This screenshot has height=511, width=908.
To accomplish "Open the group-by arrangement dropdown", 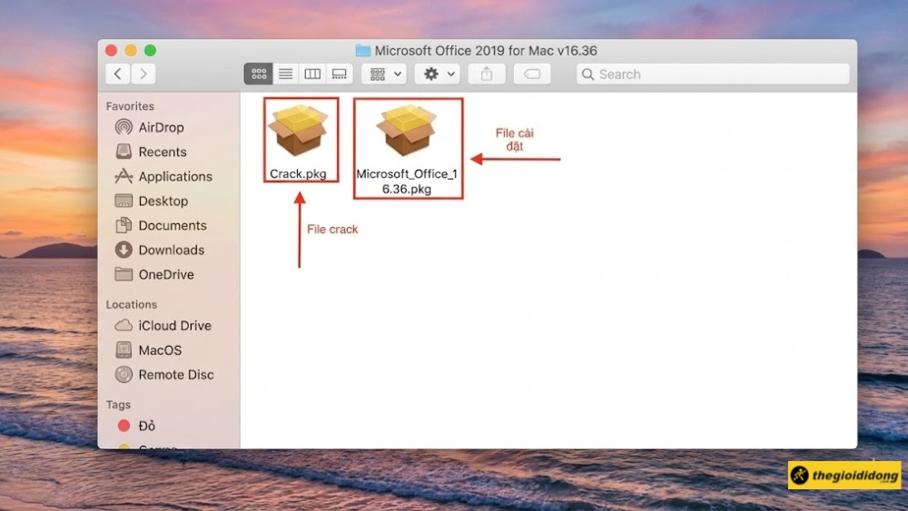I will pos(383,74).
